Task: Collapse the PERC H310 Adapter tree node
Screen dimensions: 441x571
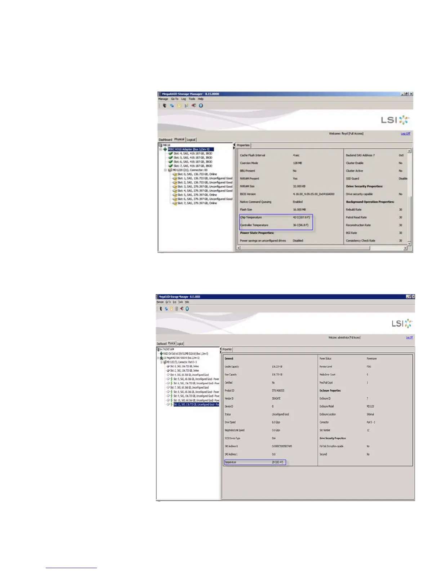Action: pos(161,149)
